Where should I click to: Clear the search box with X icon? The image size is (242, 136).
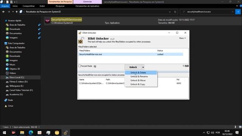click(x=233, y=12)
